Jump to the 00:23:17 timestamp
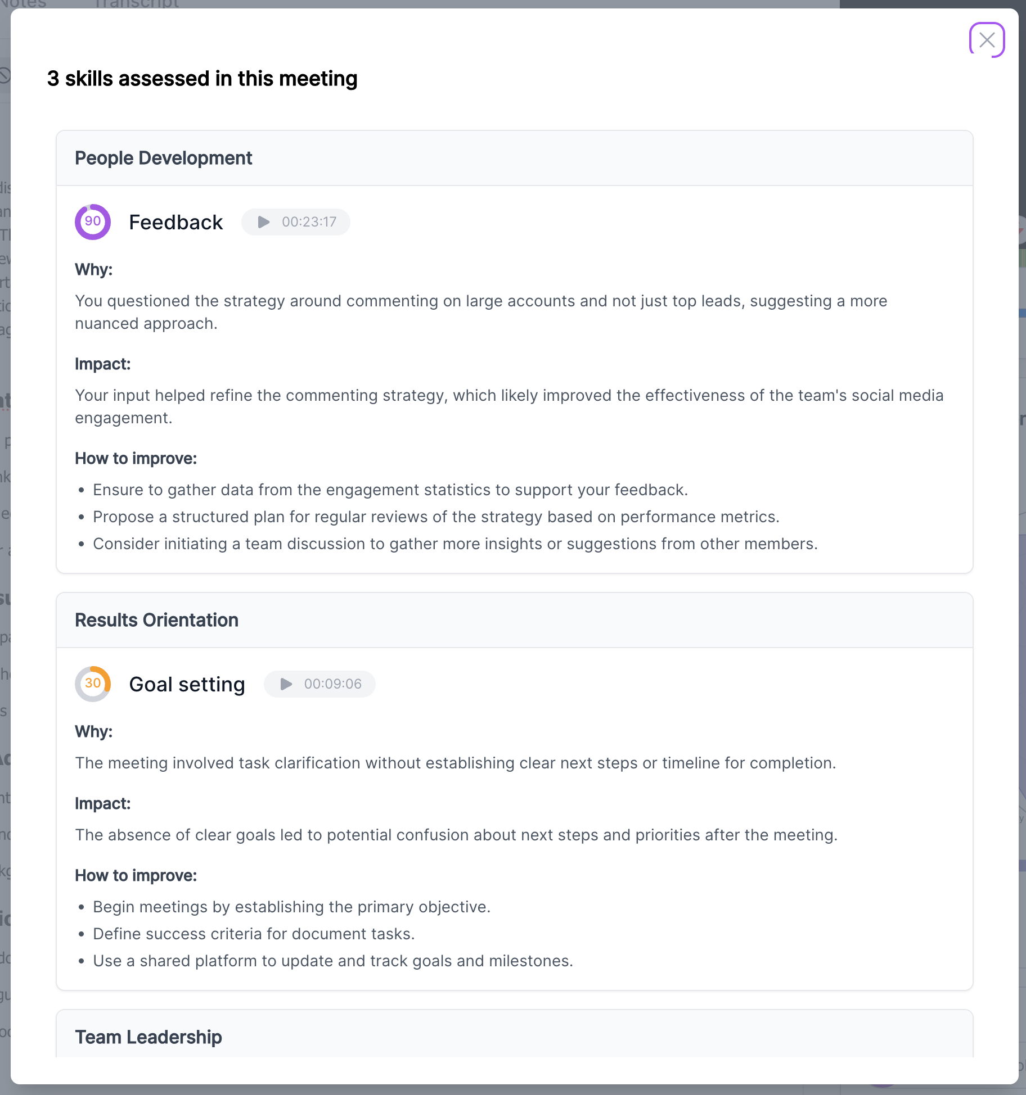 pyautogui.click(x=296, y=222)
